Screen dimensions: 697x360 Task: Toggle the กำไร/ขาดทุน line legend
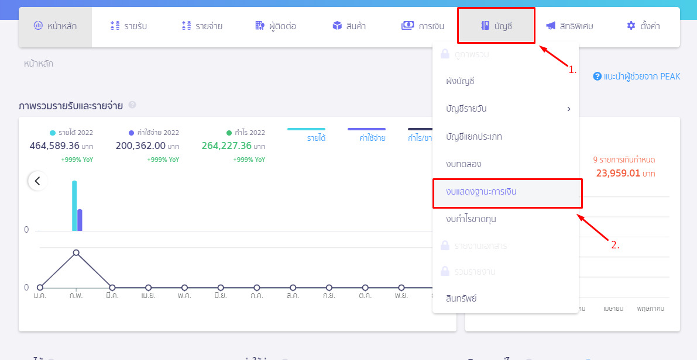420,135
